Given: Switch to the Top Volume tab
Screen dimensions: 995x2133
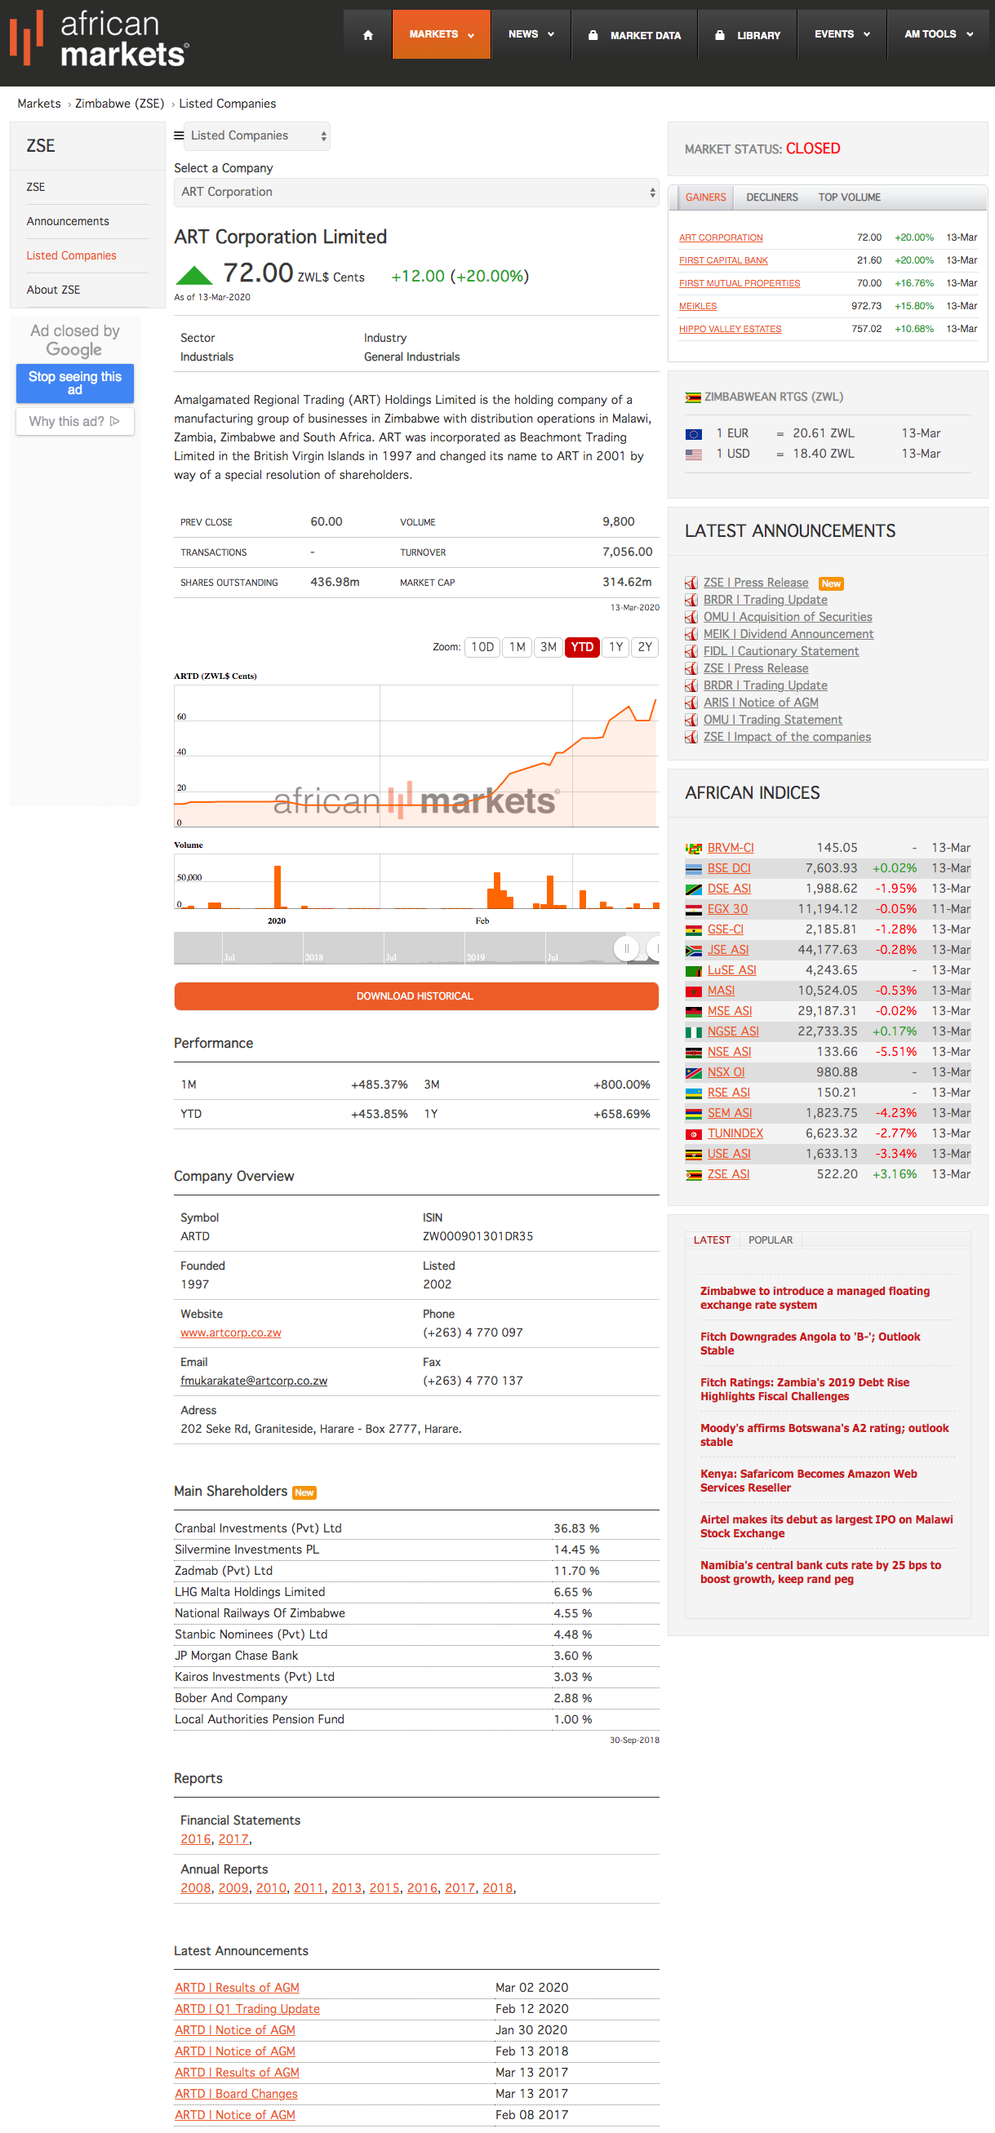Looking at the screenshot, I should click(849, 198).
